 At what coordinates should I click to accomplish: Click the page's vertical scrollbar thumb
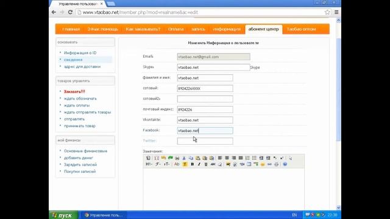tap(338, 89)
